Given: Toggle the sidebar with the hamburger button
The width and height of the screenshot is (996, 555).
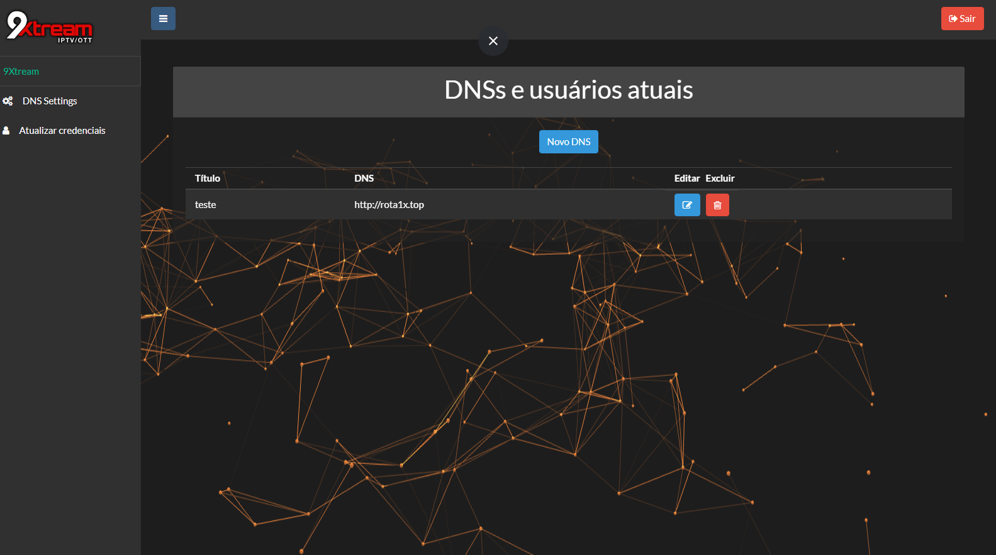Looking at the screenshot, I should (163, 19).
